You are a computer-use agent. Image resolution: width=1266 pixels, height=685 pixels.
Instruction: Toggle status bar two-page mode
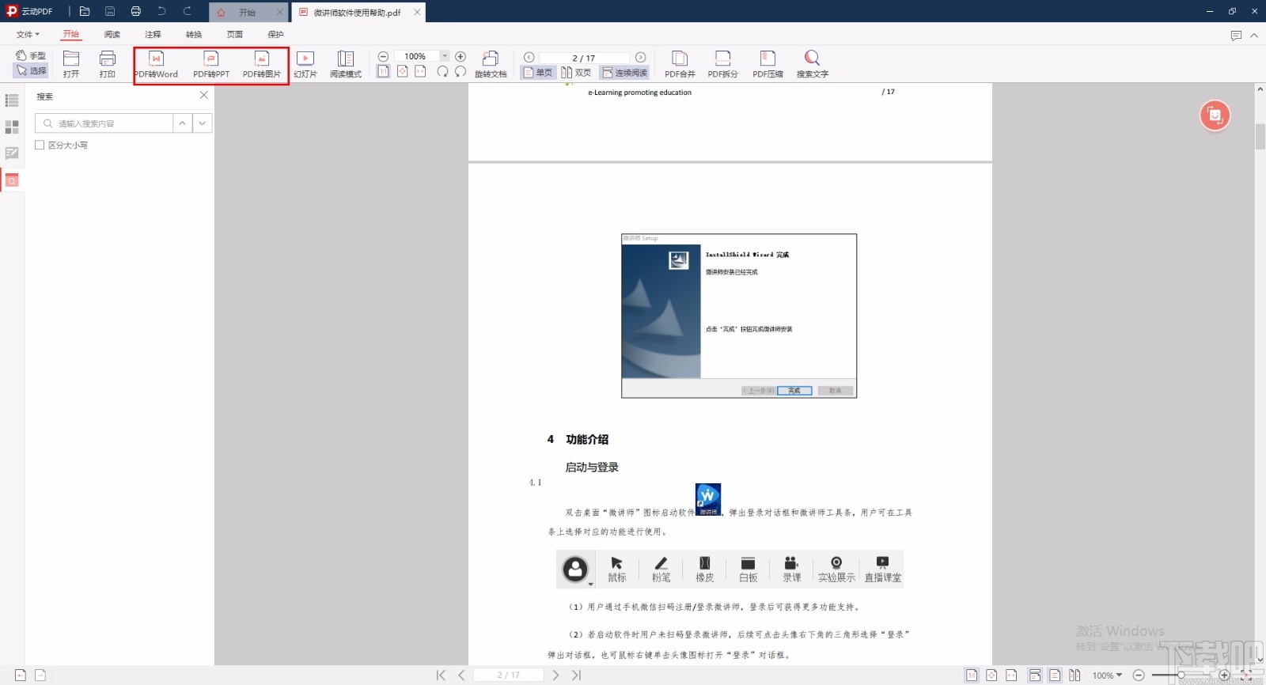click(1075, 675)
